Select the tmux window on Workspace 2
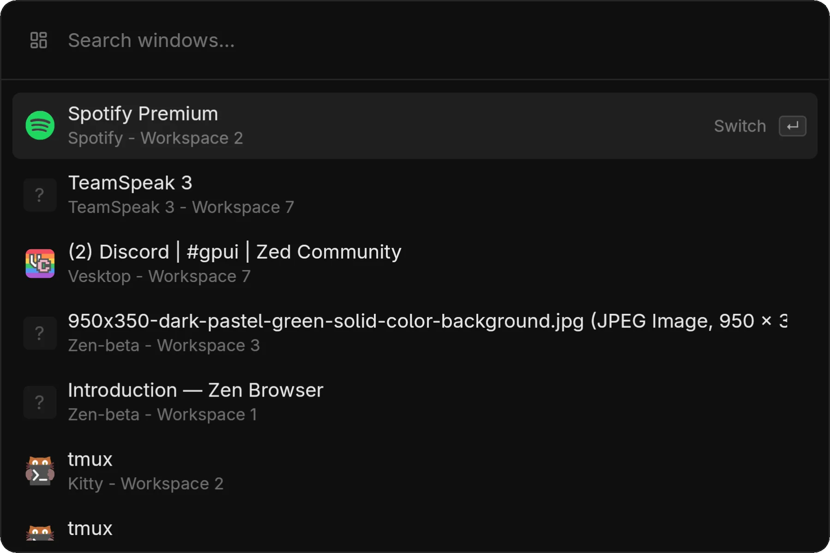 (x=323, y=471)
